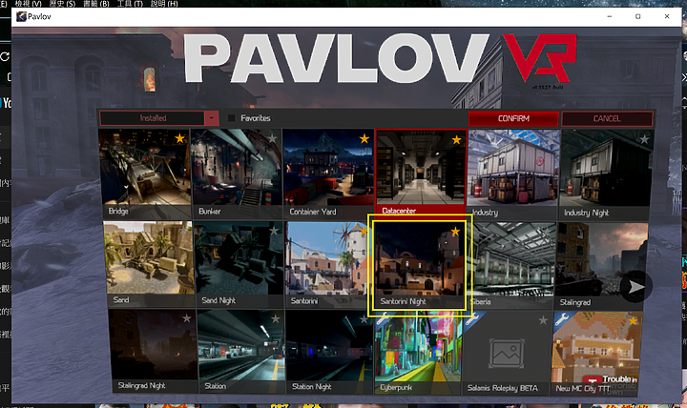687x408 pixels.
Task: Click the faint star on the Sand map
Action: [184, 230]
